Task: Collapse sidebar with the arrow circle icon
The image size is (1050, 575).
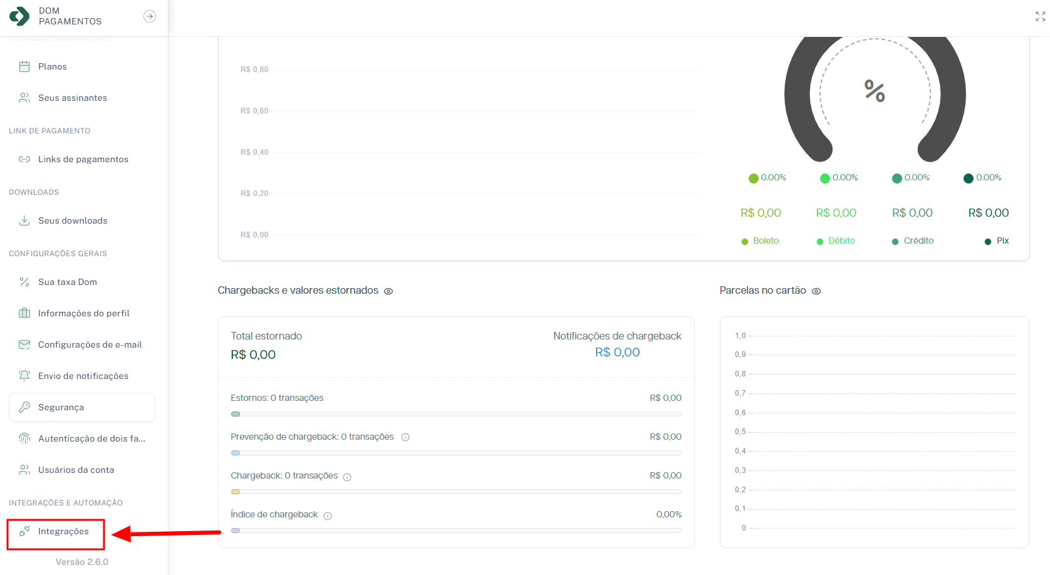Action: [150, 16]
